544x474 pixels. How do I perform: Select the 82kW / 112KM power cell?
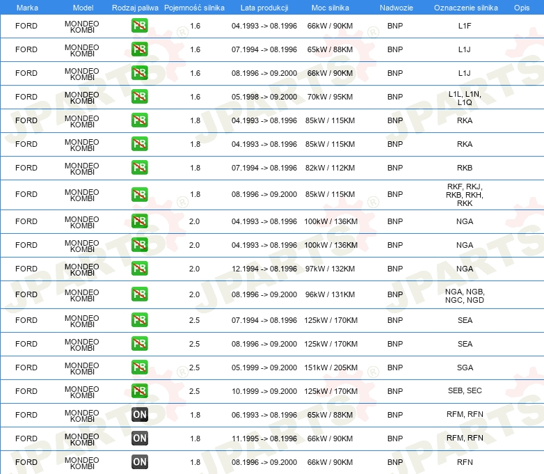(x=330, y=168)
